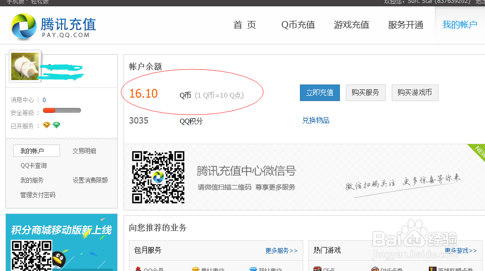Image resolution: width=485 pixels, height=271 pixels.
Task: Click the user avatar thumbnail
Action: coord(25,66)
